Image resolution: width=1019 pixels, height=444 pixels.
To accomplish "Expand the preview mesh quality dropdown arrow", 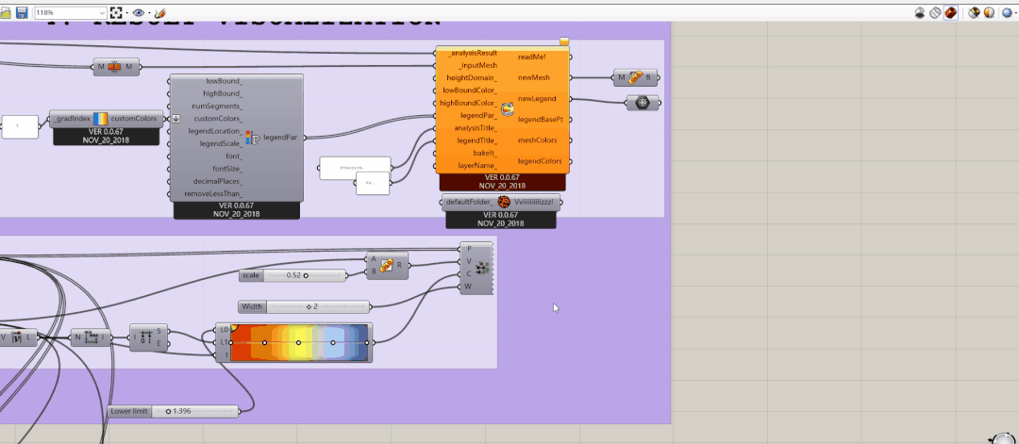I will click(x=1016, y=12).
